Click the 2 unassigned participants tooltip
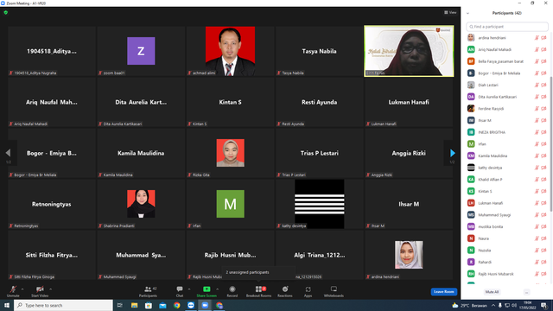Viewport: 553px width, 311px height. coord(258,273)
